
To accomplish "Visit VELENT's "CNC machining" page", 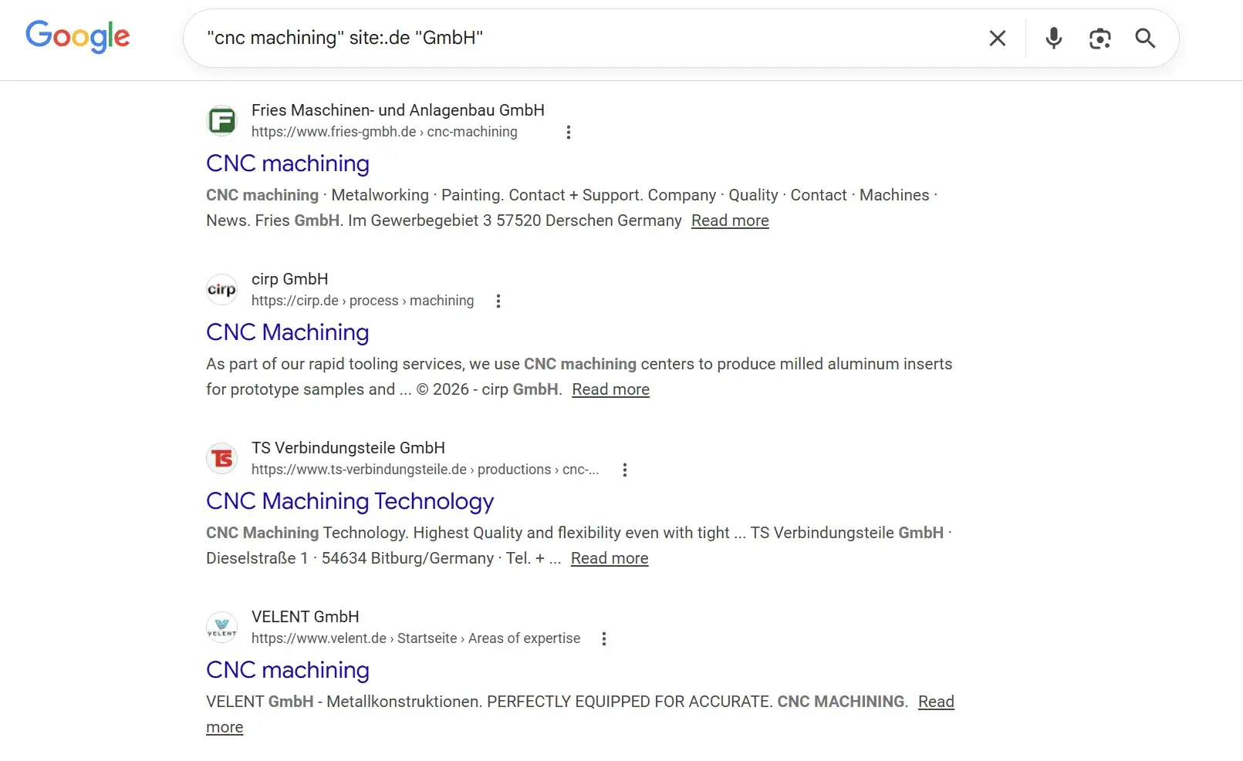I will click(x=287, y=670).
